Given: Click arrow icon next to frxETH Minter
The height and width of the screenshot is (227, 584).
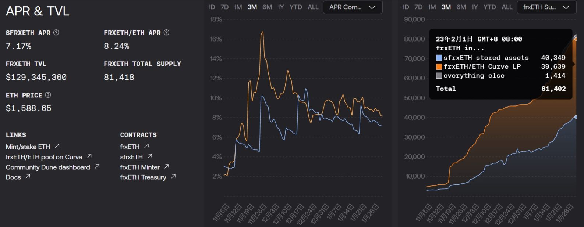Looking at the screenshot, I should (x=167, y=167).
